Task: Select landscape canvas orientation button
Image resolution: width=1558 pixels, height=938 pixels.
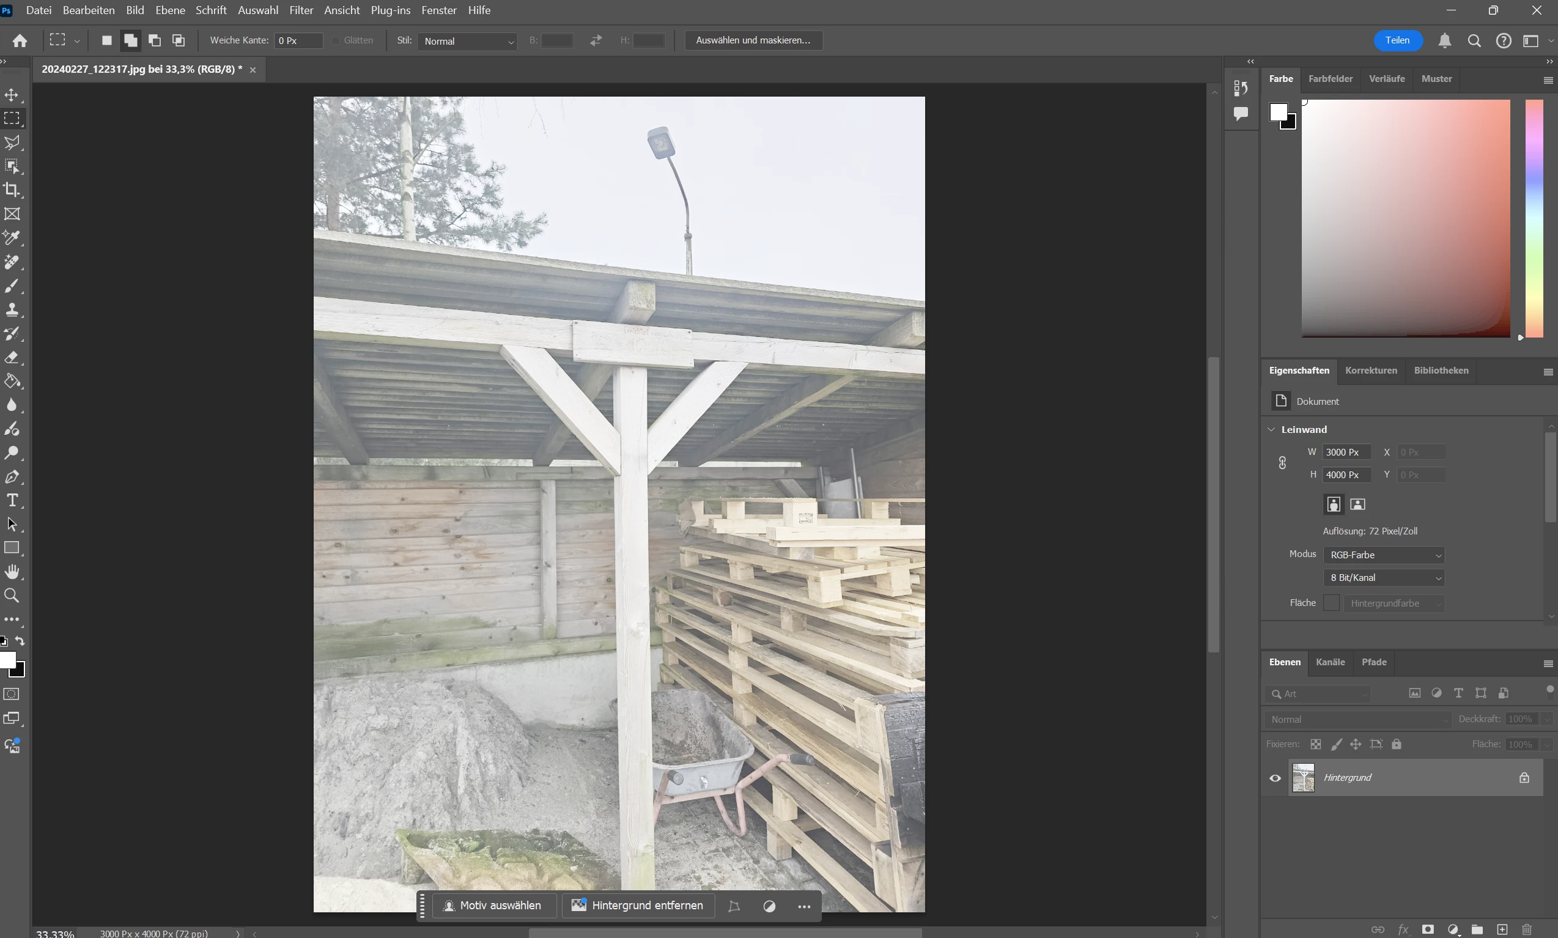Action: tap(1357, 504)
